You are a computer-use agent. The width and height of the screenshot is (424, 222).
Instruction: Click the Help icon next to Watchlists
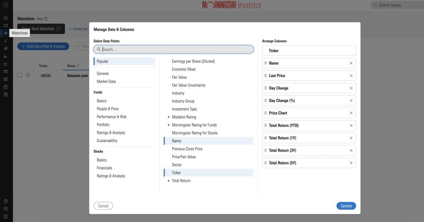pyautogui.click(x=46, y=19)
